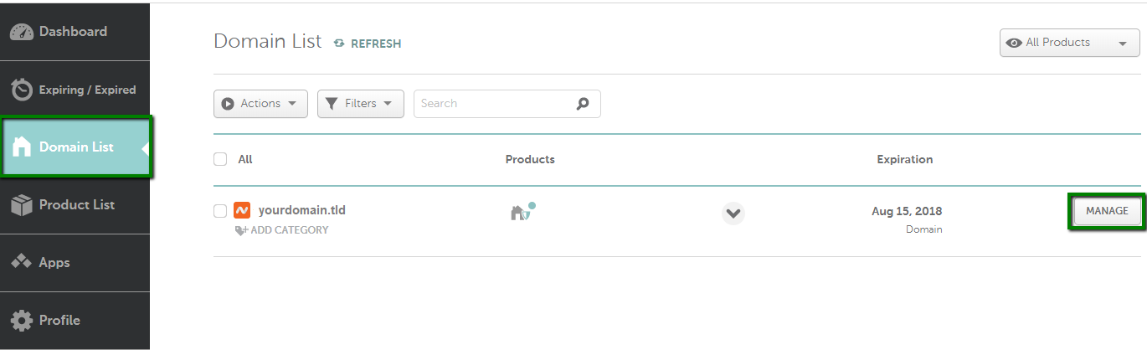
Task: Click the Domain List house icon
Action: point(22,147)
